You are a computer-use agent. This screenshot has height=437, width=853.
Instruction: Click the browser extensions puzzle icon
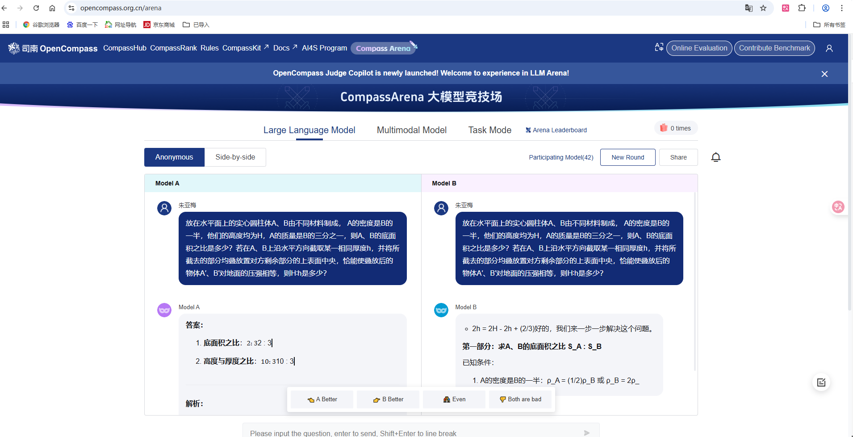(x=802, y=8)
